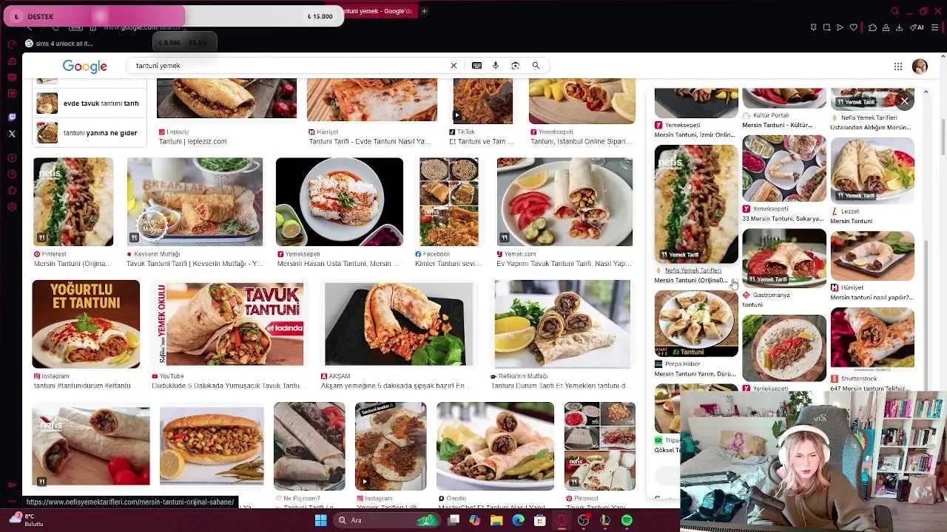Viewport: 947px width, 532px height.
Task: Open the Gastromanya tantuni related image
Action: (x=784, y=258)
